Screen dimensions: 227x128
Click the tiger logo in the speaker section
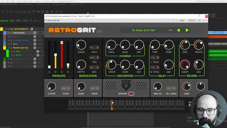pyautogui.click(x=126, y=85)
